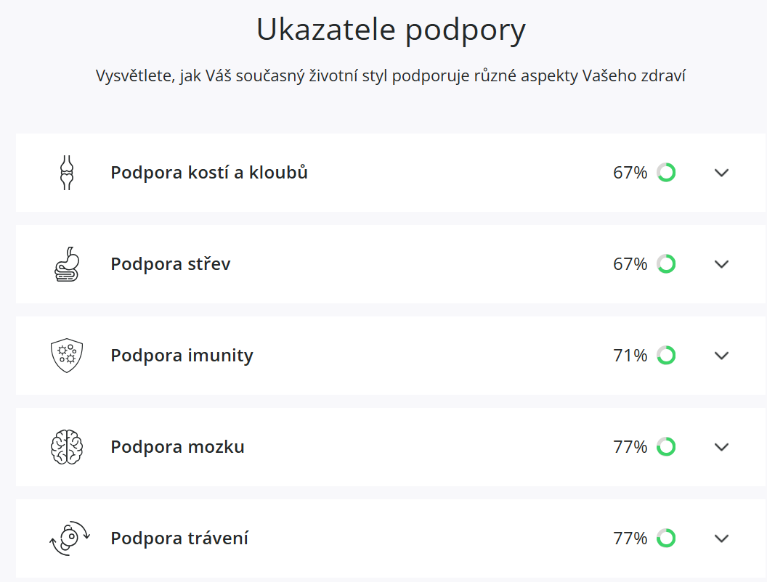Click the immunity shield icon
The width and height of the screenshot is (767, 582).
(67, 356)
